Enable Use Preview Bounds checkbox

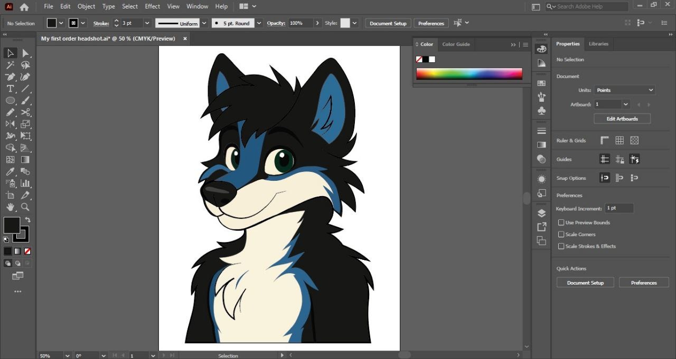561,222
